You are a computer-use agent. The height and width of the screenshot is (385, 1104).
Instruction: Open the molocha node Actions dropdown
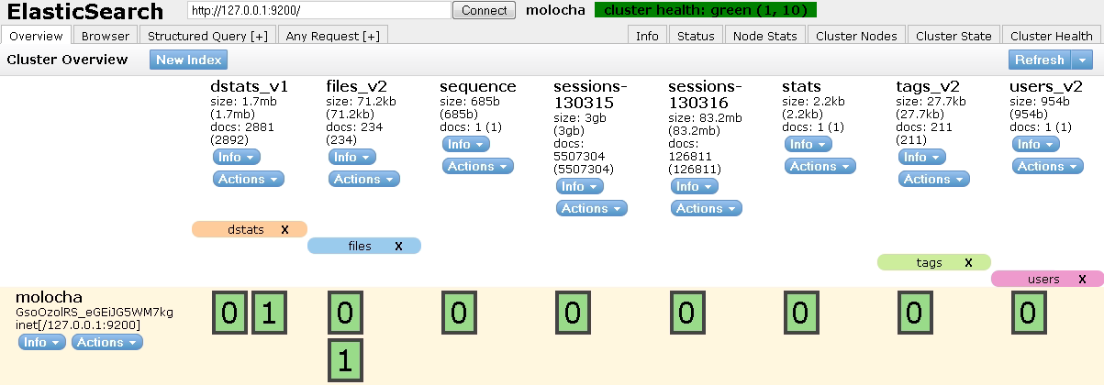click(108, 342)
